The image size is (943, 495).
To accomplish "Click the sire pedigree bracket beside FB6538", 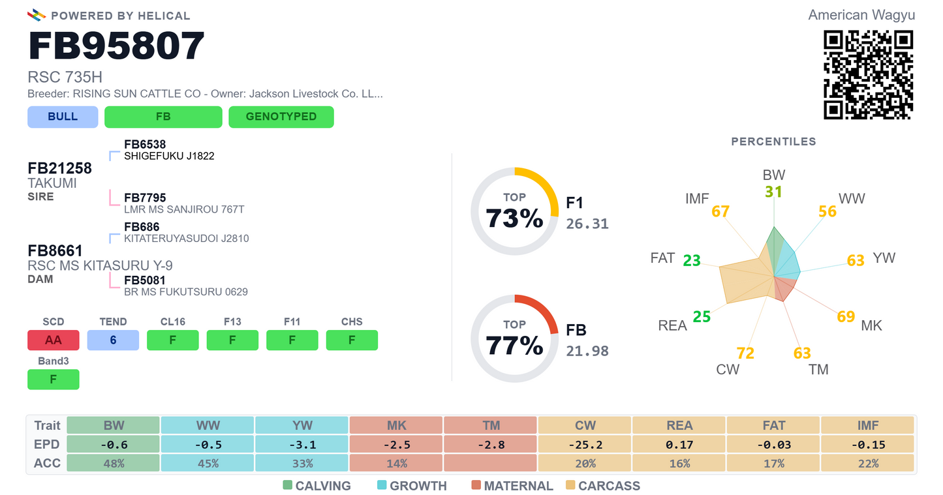I will pyautogui.click(x=115, y=156).
